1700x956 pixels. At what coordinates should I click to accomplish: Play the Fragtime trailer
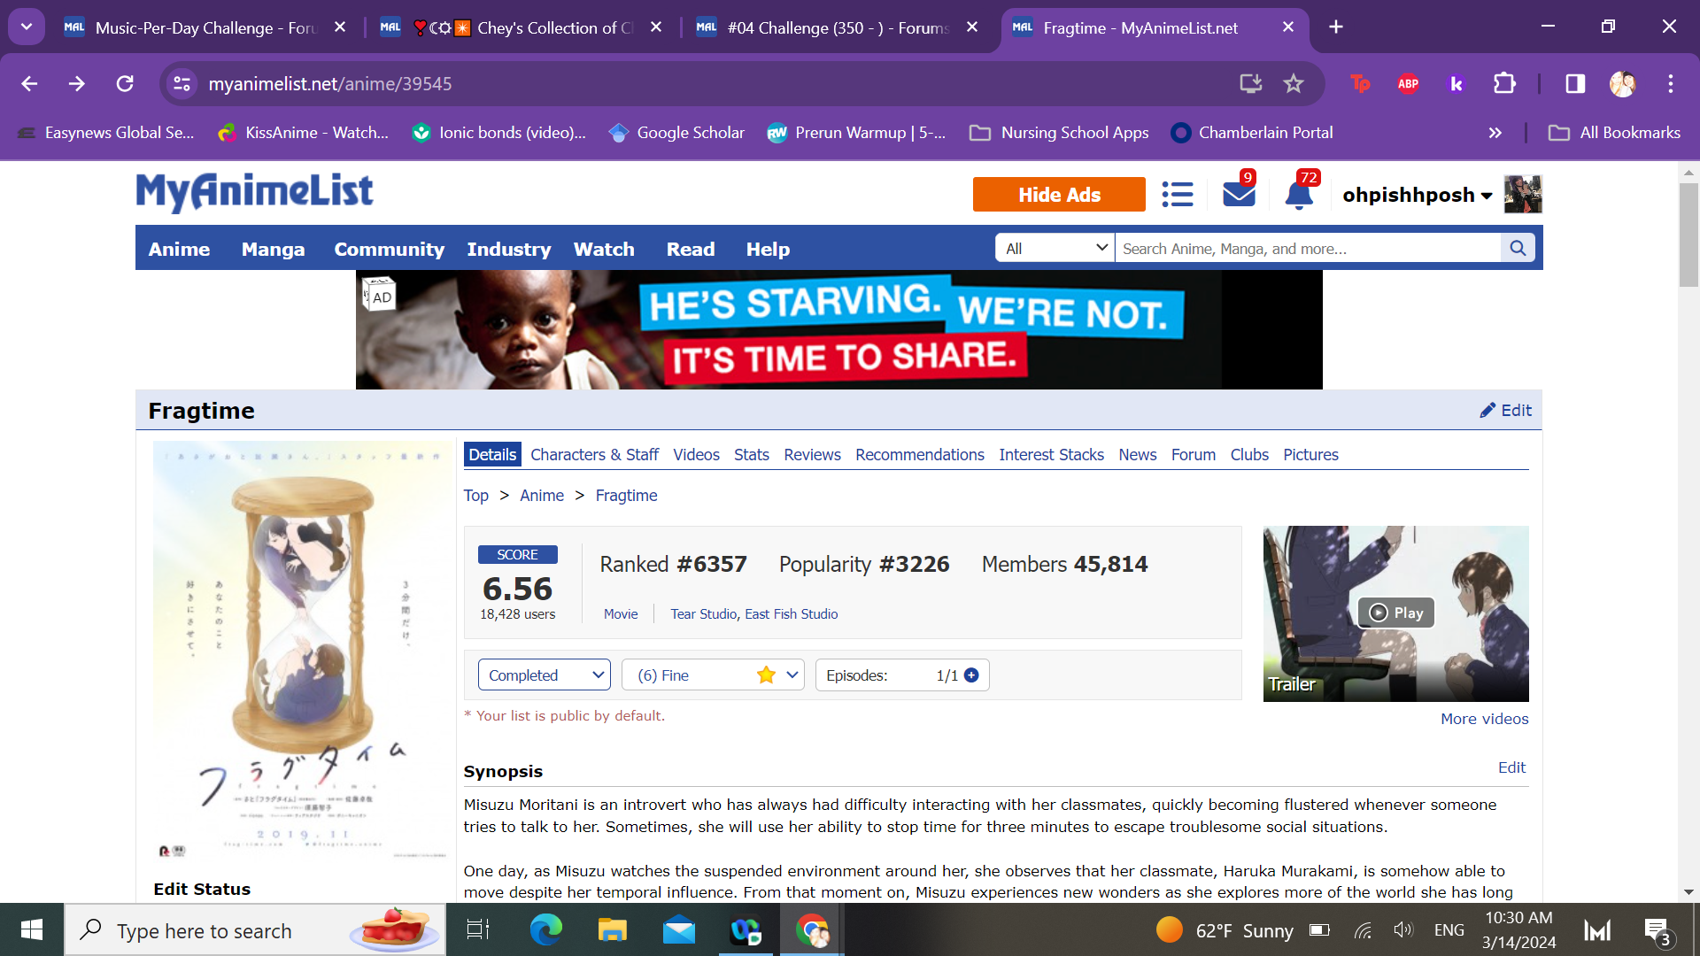tap(1395, 613)
